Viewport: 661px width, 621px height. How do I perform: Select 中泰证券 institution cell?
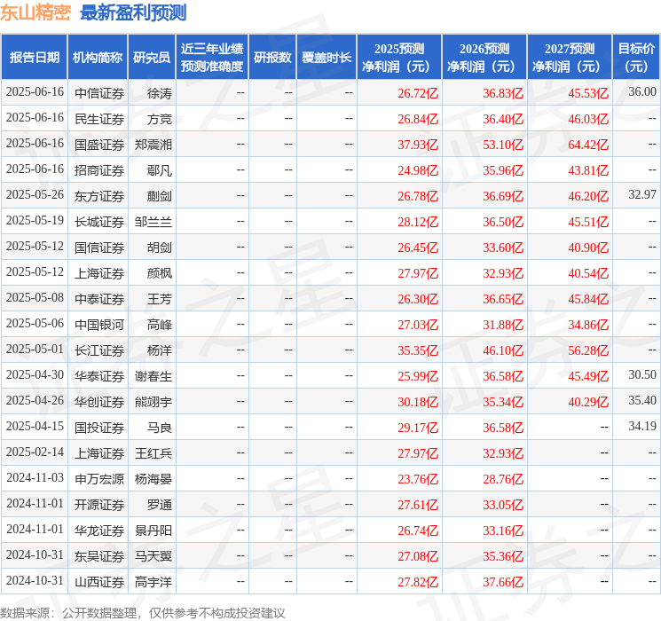coord(99,299)
